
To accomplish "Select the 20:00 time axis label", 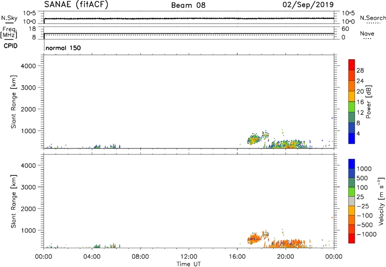I will click(285, 257).
